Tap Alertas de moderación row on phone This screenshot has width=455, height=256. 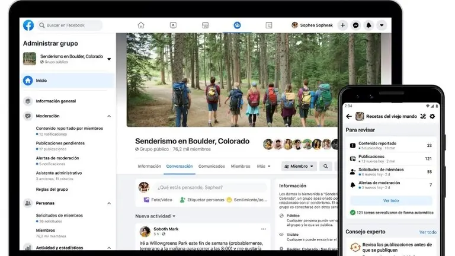[391, 185]
